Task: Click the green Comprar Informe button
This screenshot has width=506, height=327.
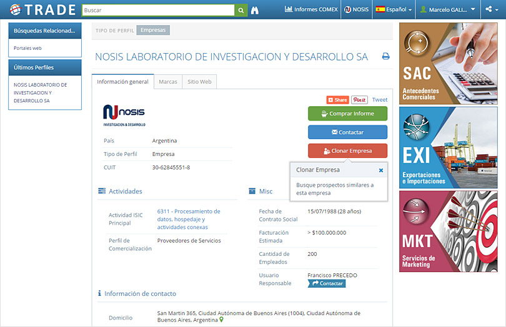Action: tap(347, 114)
